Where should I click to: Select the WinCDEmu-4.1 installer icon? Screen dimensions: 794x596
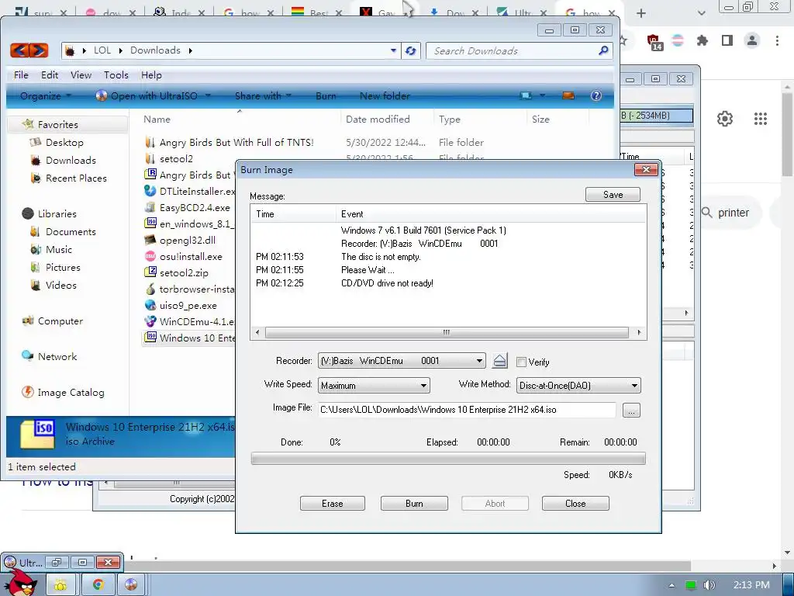(150, 321)
